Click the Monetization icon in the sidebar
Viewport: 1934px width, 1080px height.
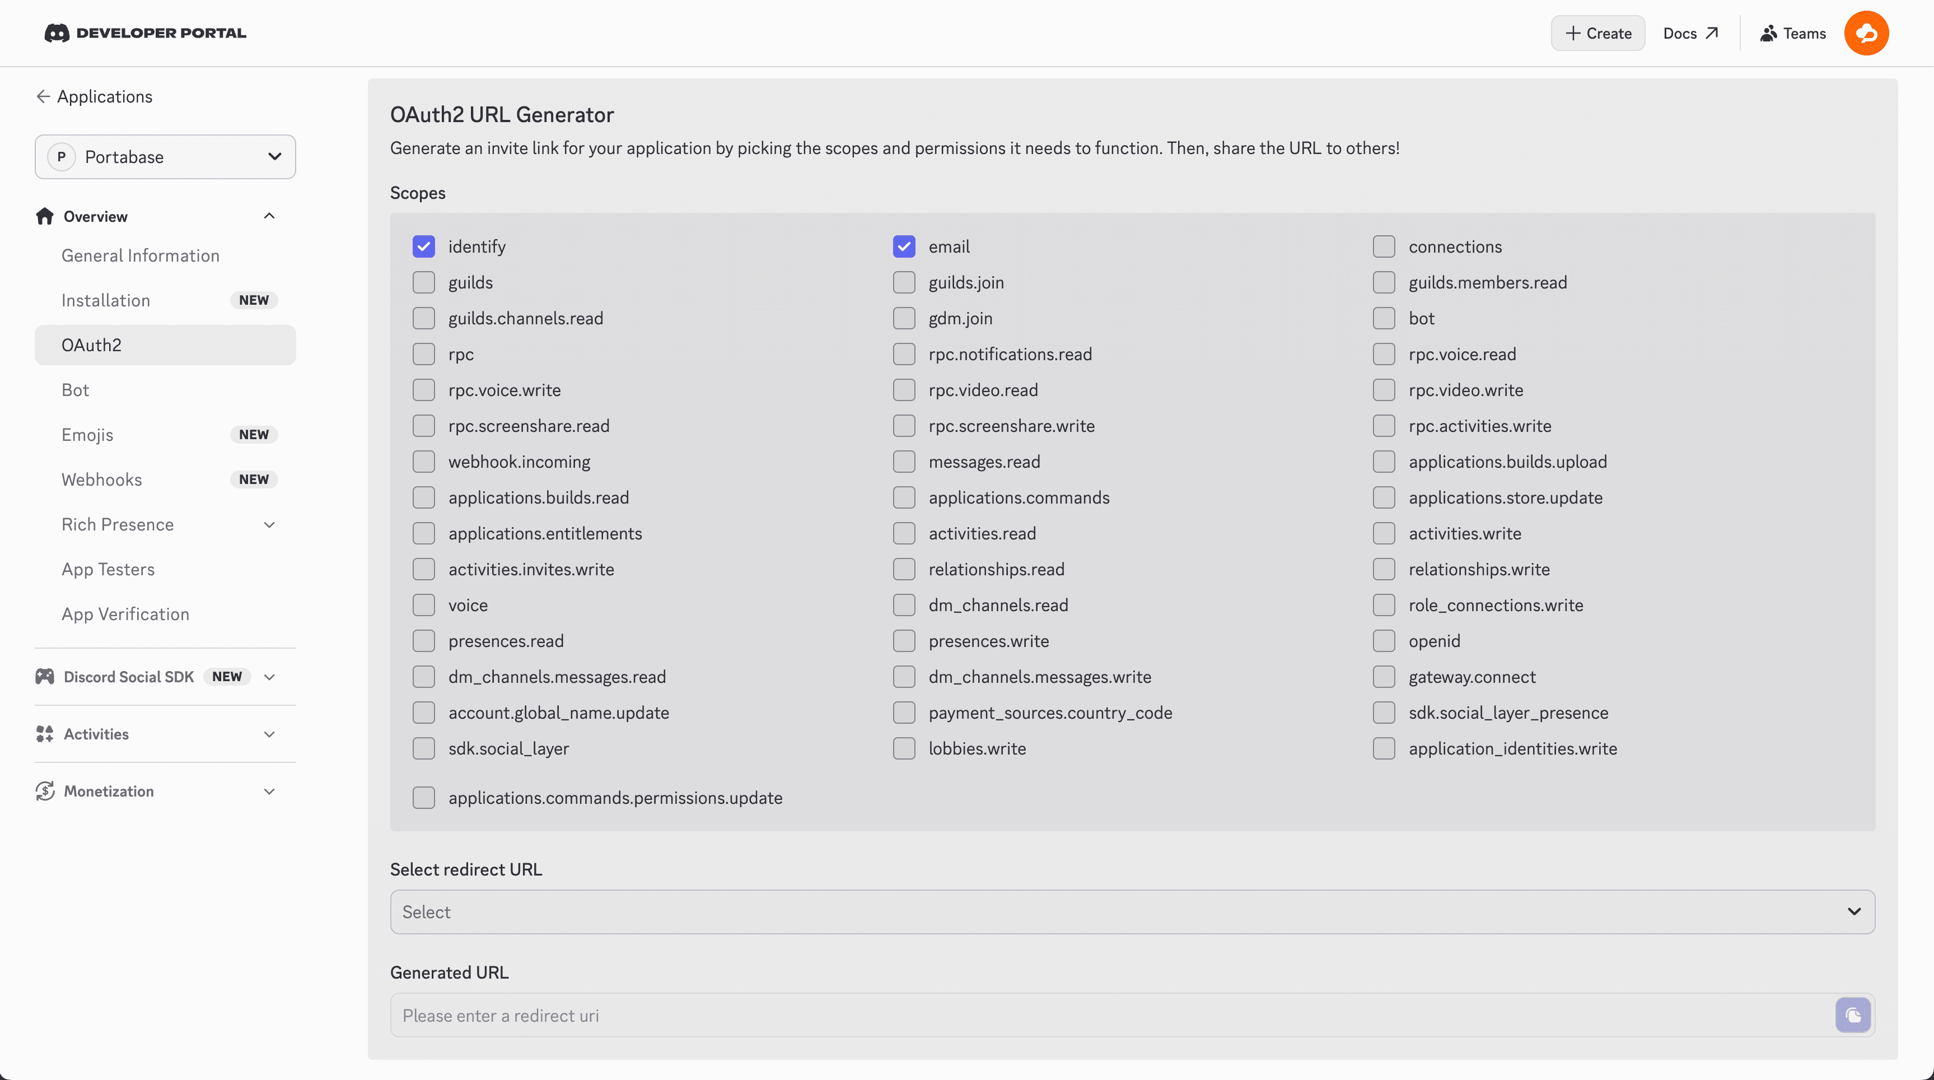point(44,791)
